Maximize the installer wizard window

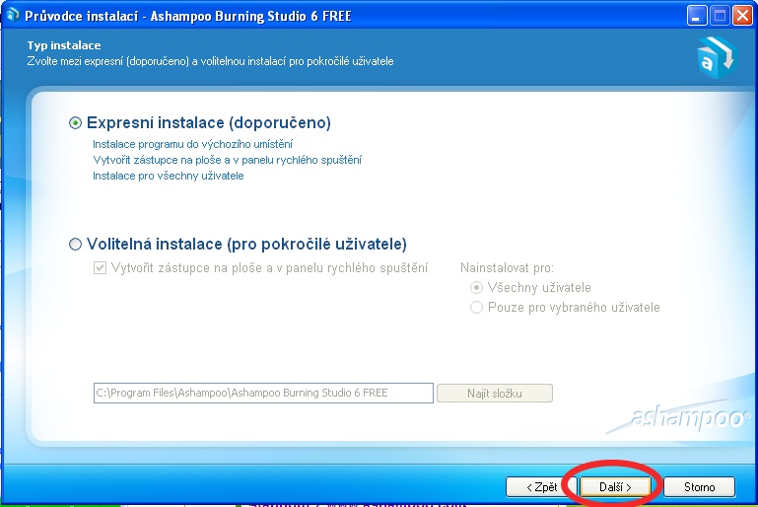720,16
